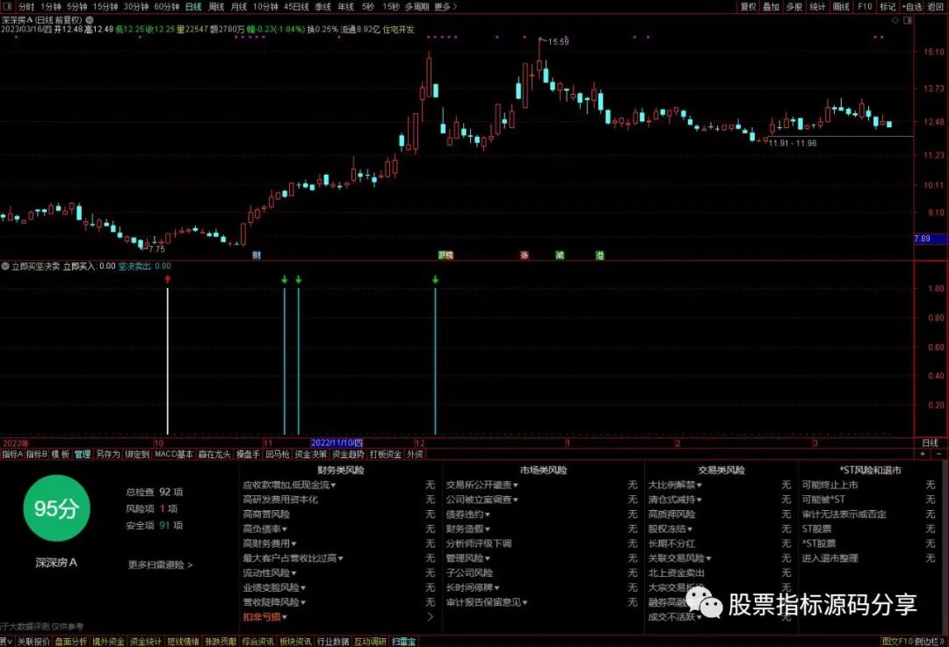Click the red buy arrow signal marker
Screen dimensions: 949x647
click(x=168, y=279)
